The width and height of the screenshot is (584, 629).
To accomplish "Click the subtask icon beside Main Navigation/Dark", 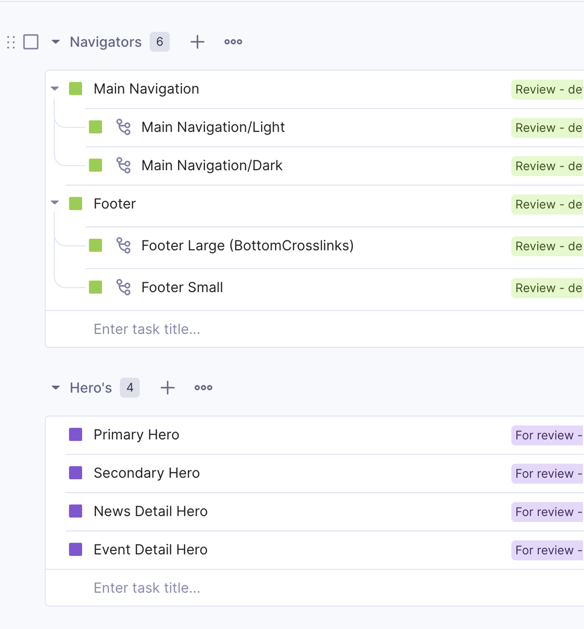I will click(123, 165).
